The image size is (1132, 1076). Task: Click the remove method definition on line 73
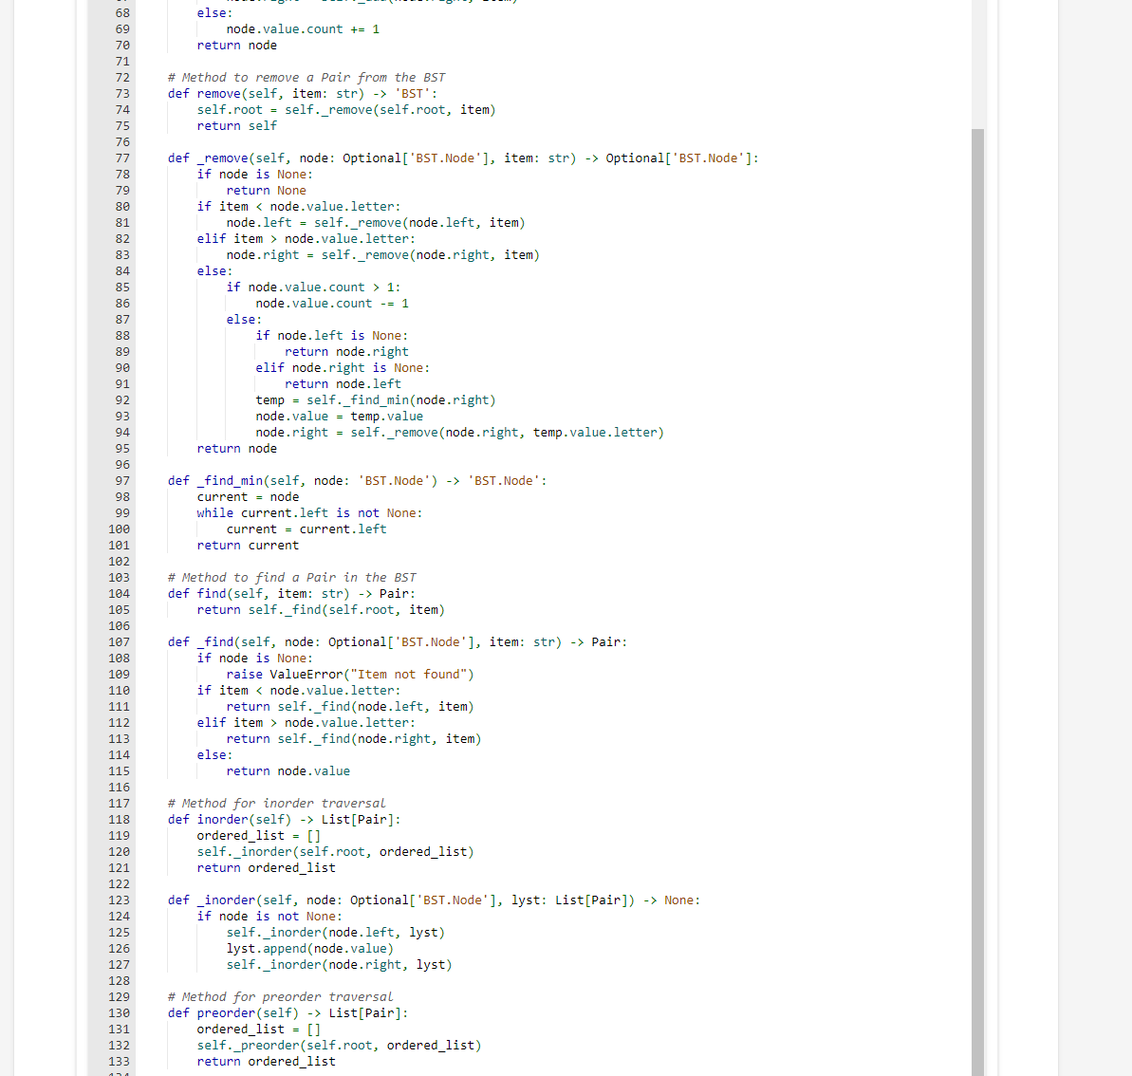click(x=218, y=93)
